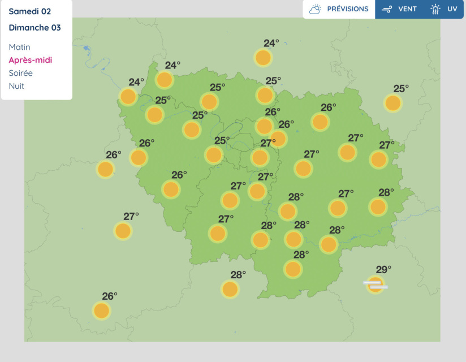Select the sun icon at 26° in bottom left corner
466x362 pixels.
101,310
